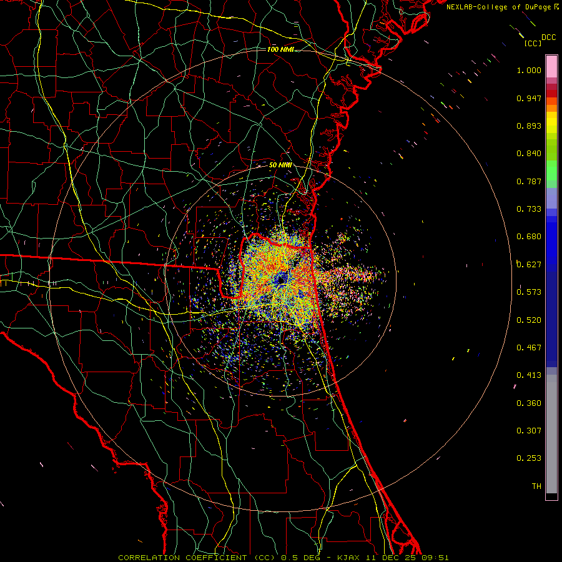Pick the gray segment of the color bar
562x562 pixels.
(551, 434)
